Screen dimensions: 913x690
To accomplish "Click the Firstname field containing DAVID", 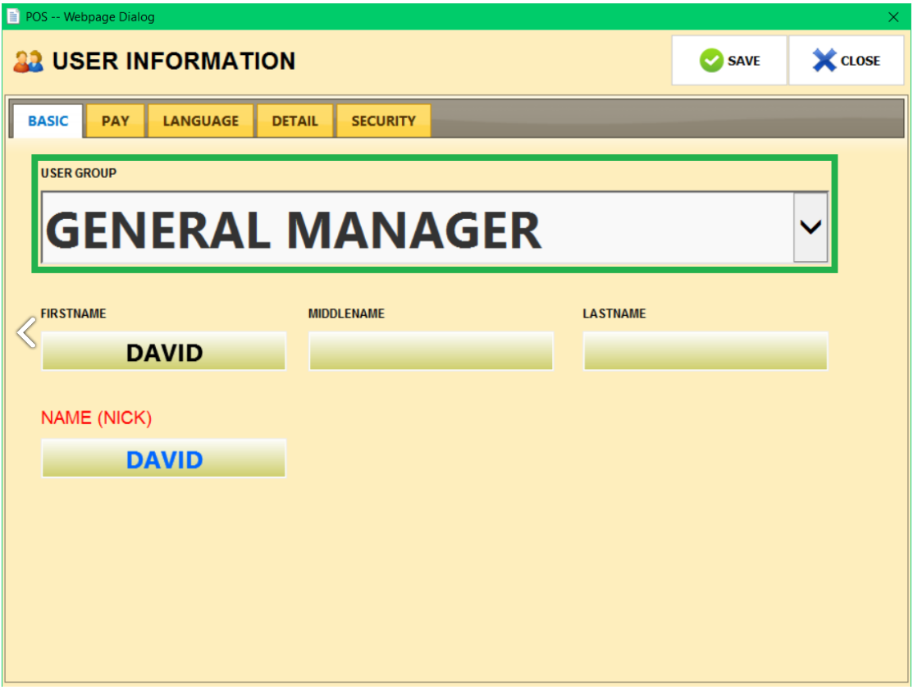I will pos(164,352).
